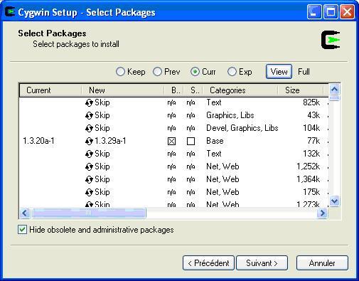Click the 175k size value

311,192
